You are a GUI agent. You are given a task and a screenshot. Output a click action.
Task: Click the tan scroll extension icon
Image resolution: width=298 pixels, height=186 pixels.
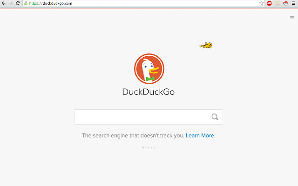[x=278, y=3]
